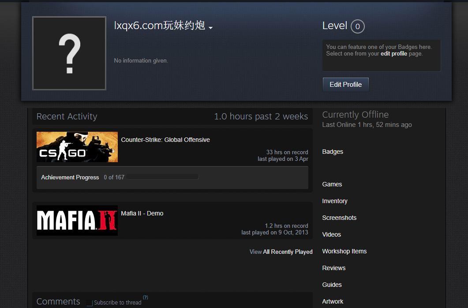Image resolution: width=468 pixels, height=308 pixels.
Task: Click the "1.2 hrs on record" text
Action: pyautogui.click(x=287, y=226)
